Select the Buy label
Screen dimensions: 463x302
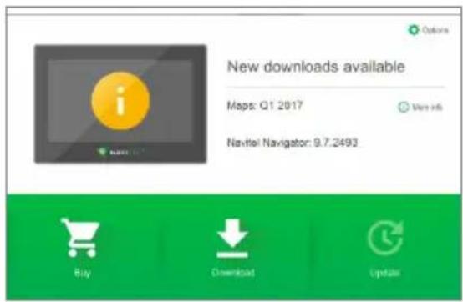pyautogui.click(x=83, y=273)
